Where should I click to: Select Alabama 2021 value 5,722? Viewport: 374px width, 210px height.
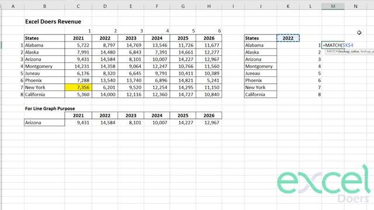pyautogui.click(x=78, y=45)
